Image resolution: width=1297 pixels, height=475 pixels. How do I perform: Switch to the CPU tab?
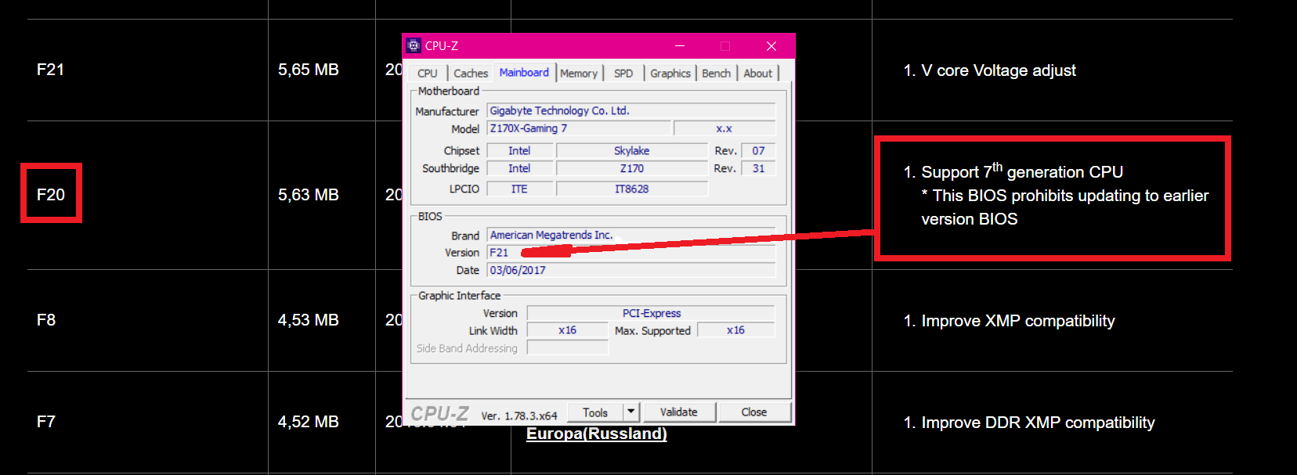coord(428,73)
